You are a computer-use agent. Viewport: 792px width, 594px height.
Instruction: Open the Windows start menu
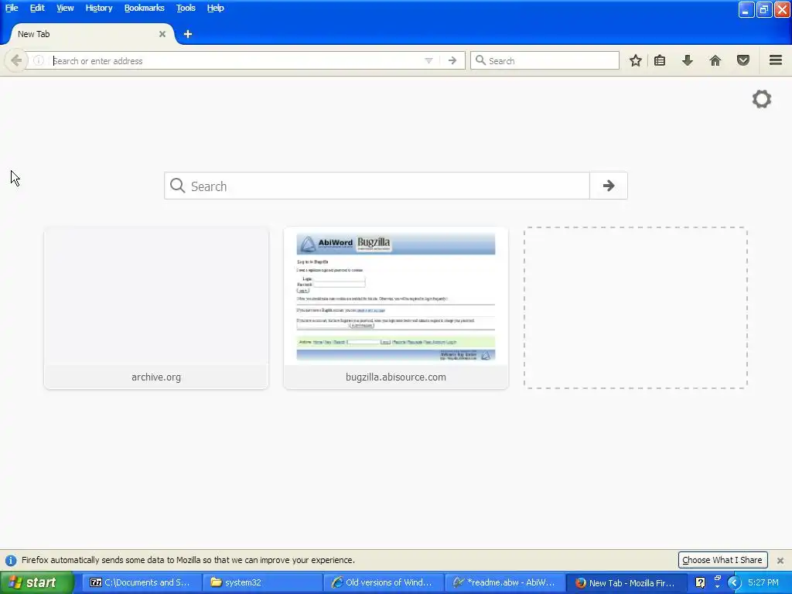click(x=36, y=582)
